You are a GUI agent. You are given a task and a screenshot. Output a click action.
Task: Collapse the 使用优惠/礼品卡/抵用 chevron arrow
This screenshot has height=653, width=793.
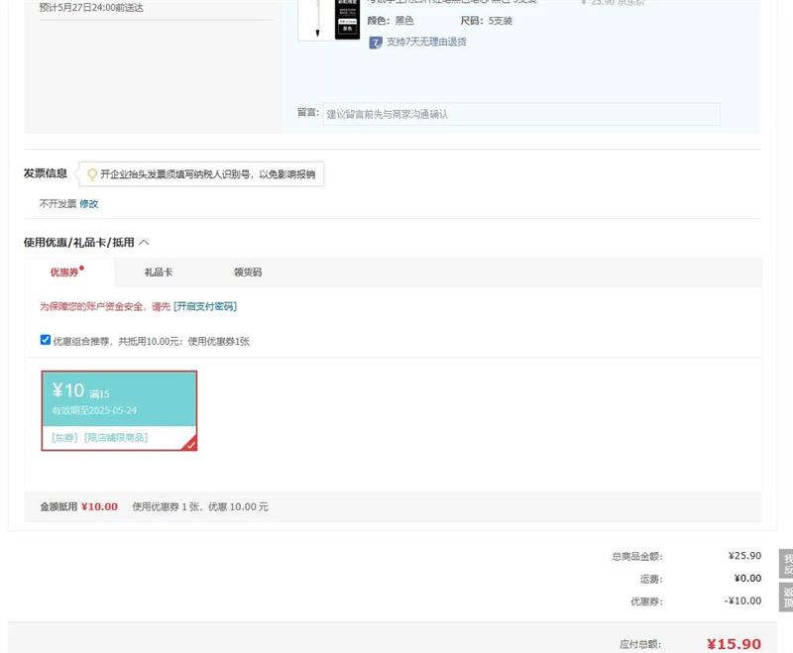point(145,242)
